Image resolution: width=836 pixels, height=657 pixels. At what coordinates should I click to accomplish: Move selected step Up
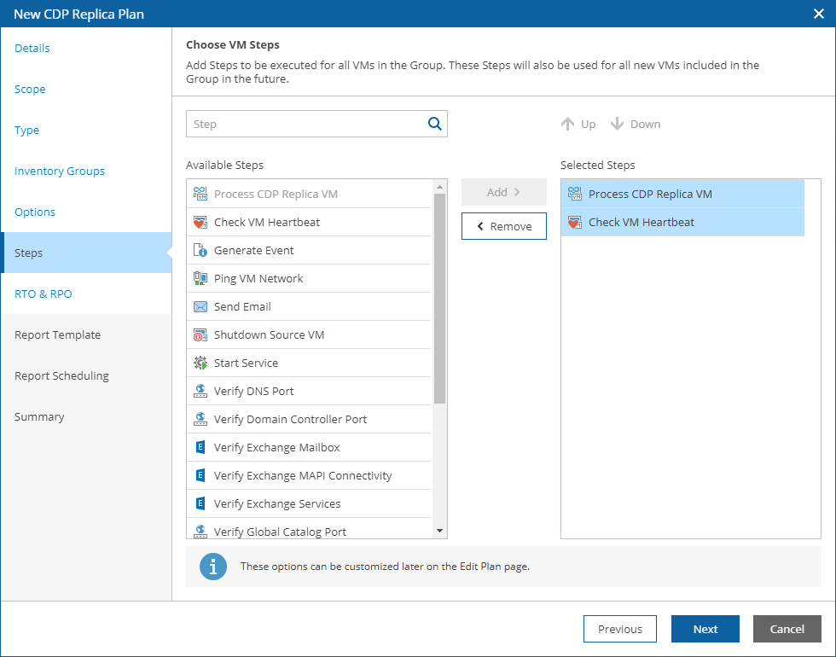[578, 125]
